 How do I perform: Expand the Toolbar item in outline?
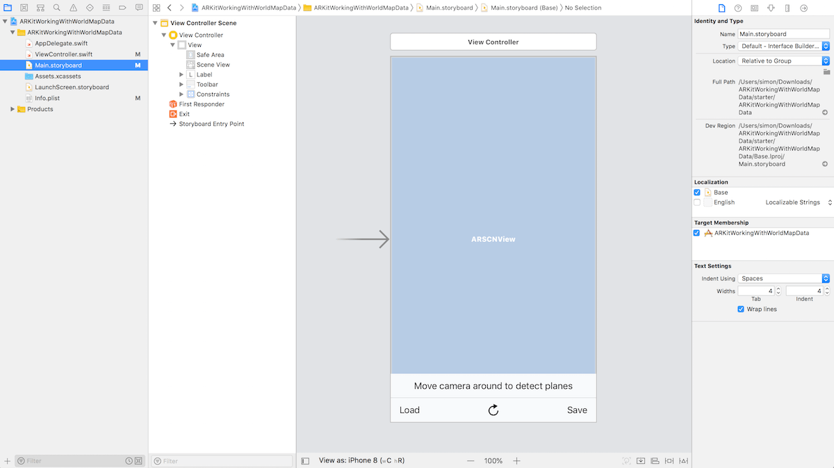pos(182,84)
